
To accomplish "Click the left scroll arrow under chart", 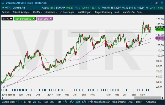I will coord(2,98).
